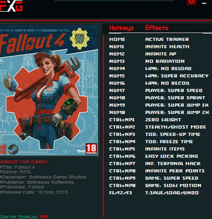The image size is (212, 219).
Task: Click the red M button in title bar
Action: coord(192,3)
